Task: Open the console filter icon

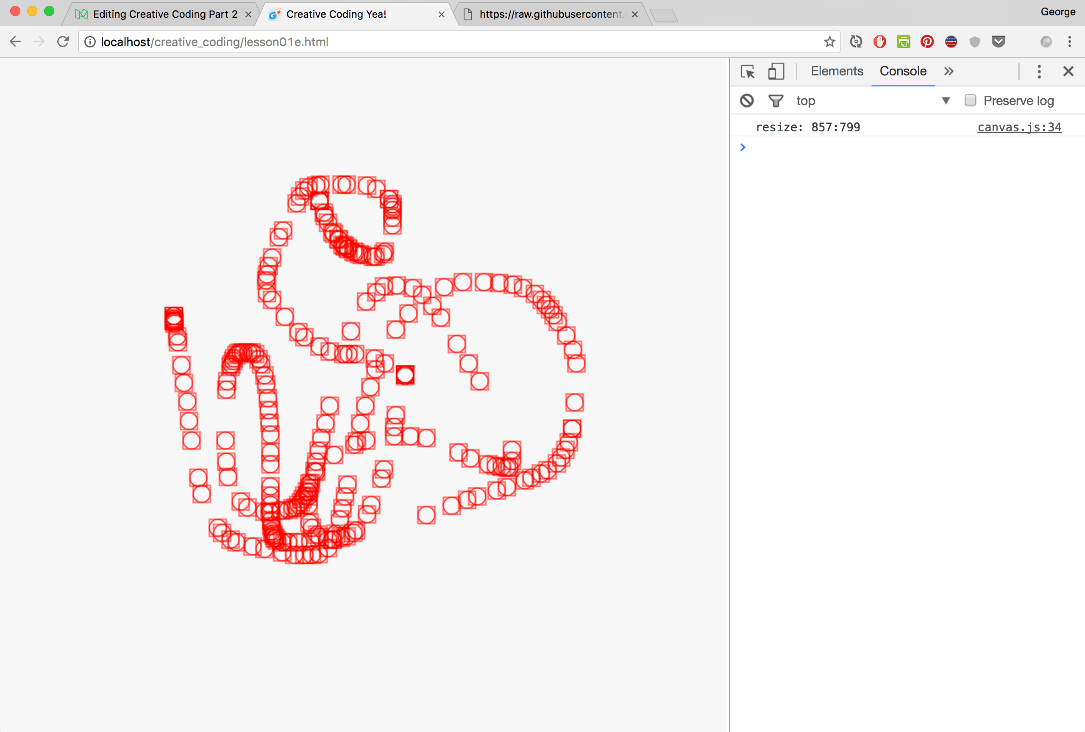Action: (776, 100)
